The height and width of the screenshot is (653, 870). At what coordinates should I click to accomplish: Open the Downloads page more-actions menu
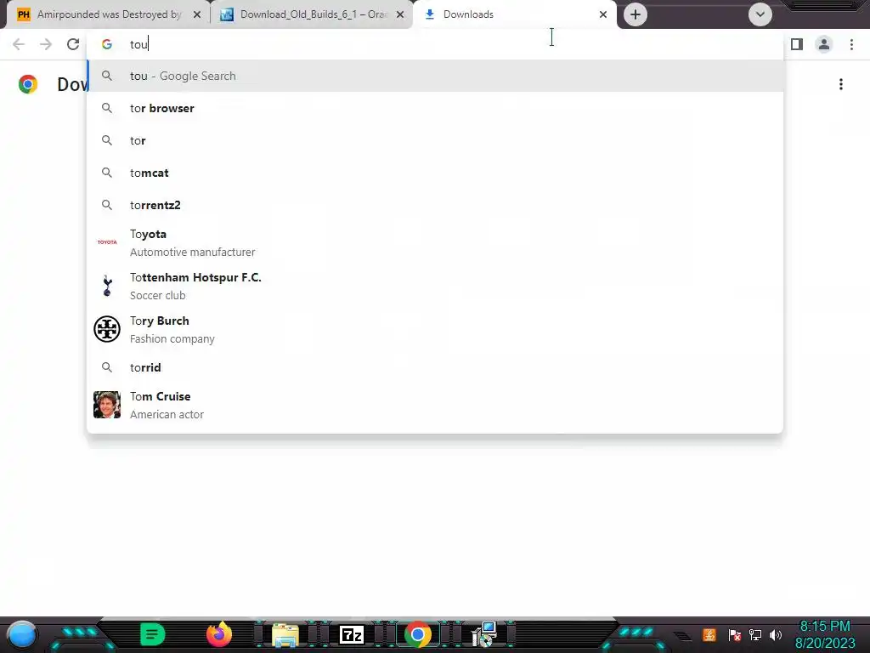841,84
